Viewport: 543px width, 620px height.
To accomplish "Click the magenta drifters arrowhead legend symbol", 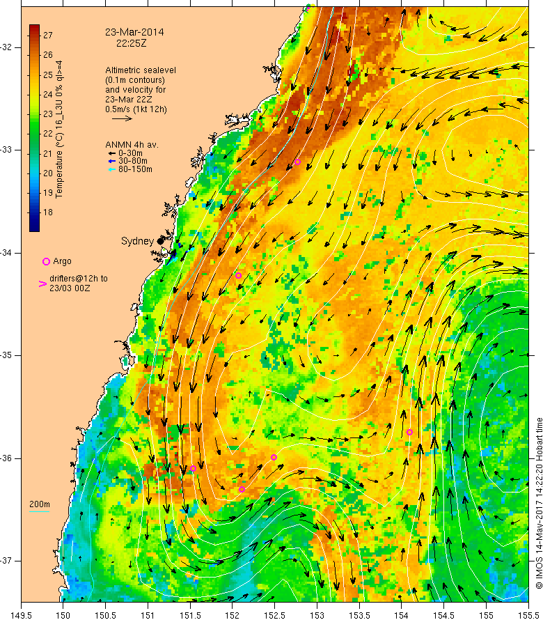I will (x=42, y=284).
